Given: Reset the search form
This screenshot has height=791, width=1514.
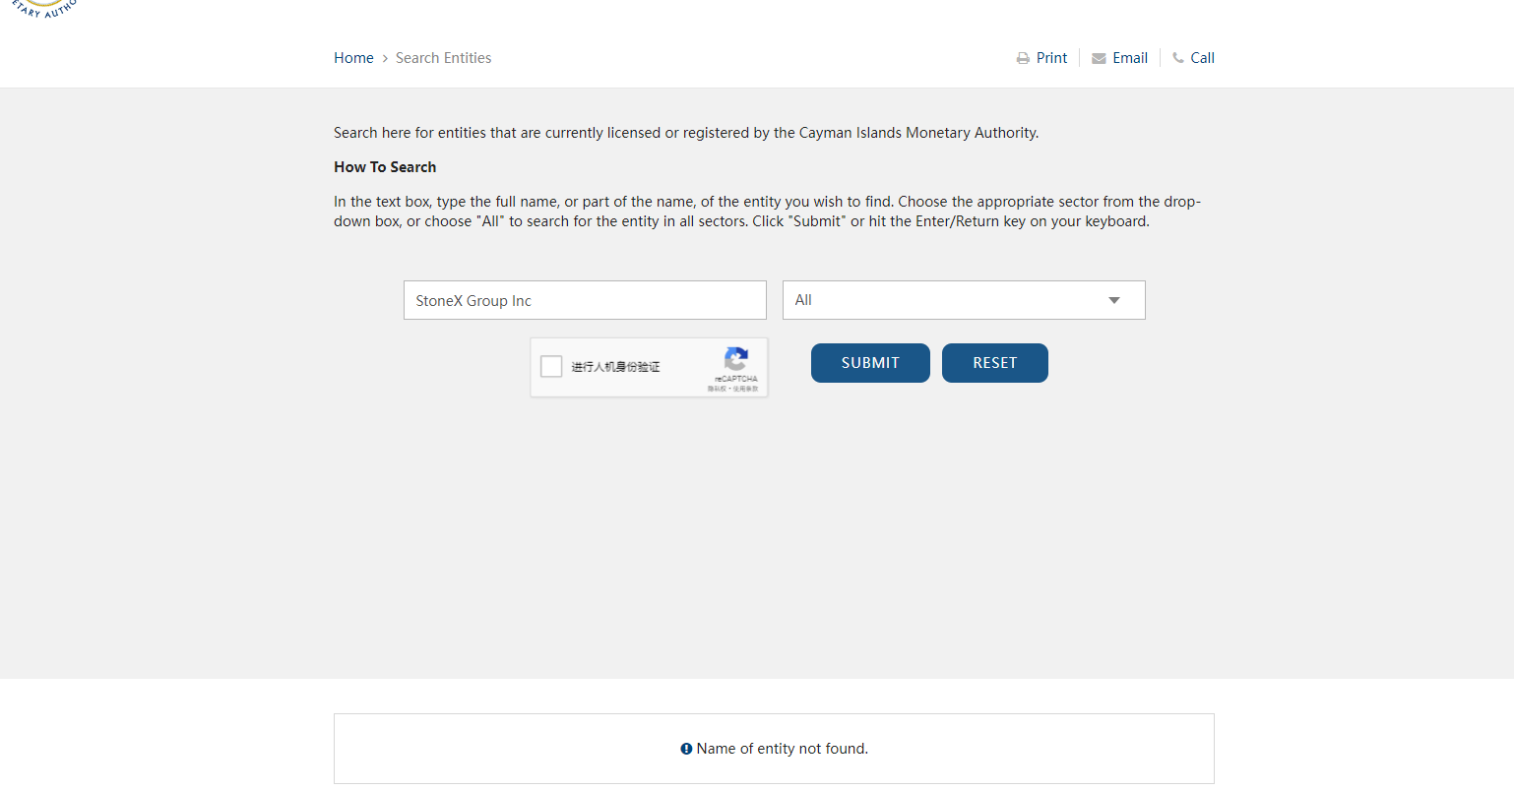Looking at the screenshot, I should 995,363.
